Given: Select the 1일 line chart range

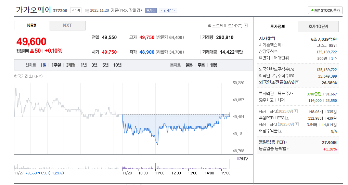Looking at the screenshot, I should (43, 65).
